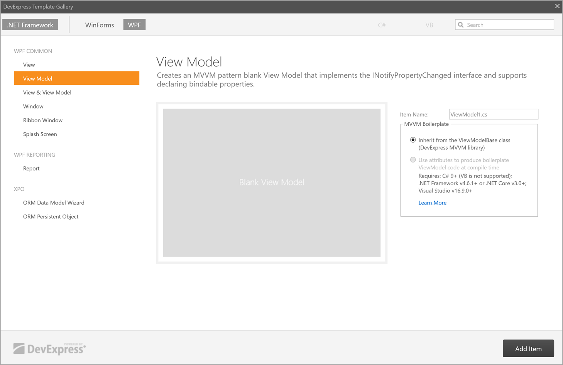563x365 pixels.
Task: Select the 'Report' template under WPF Reporting
Action: pyautogui.click(x=31, y=168)
